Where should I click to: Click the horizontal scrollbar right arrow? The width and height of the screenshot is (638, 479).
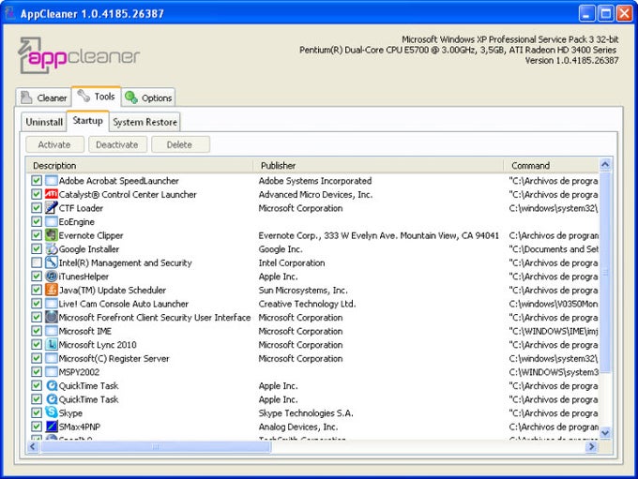[x=591, y=446]
